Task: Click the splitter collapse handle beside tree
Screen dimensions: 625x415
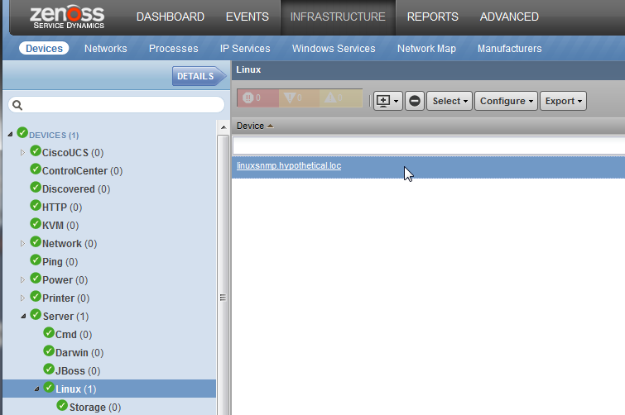Action: tap(223, 298)
